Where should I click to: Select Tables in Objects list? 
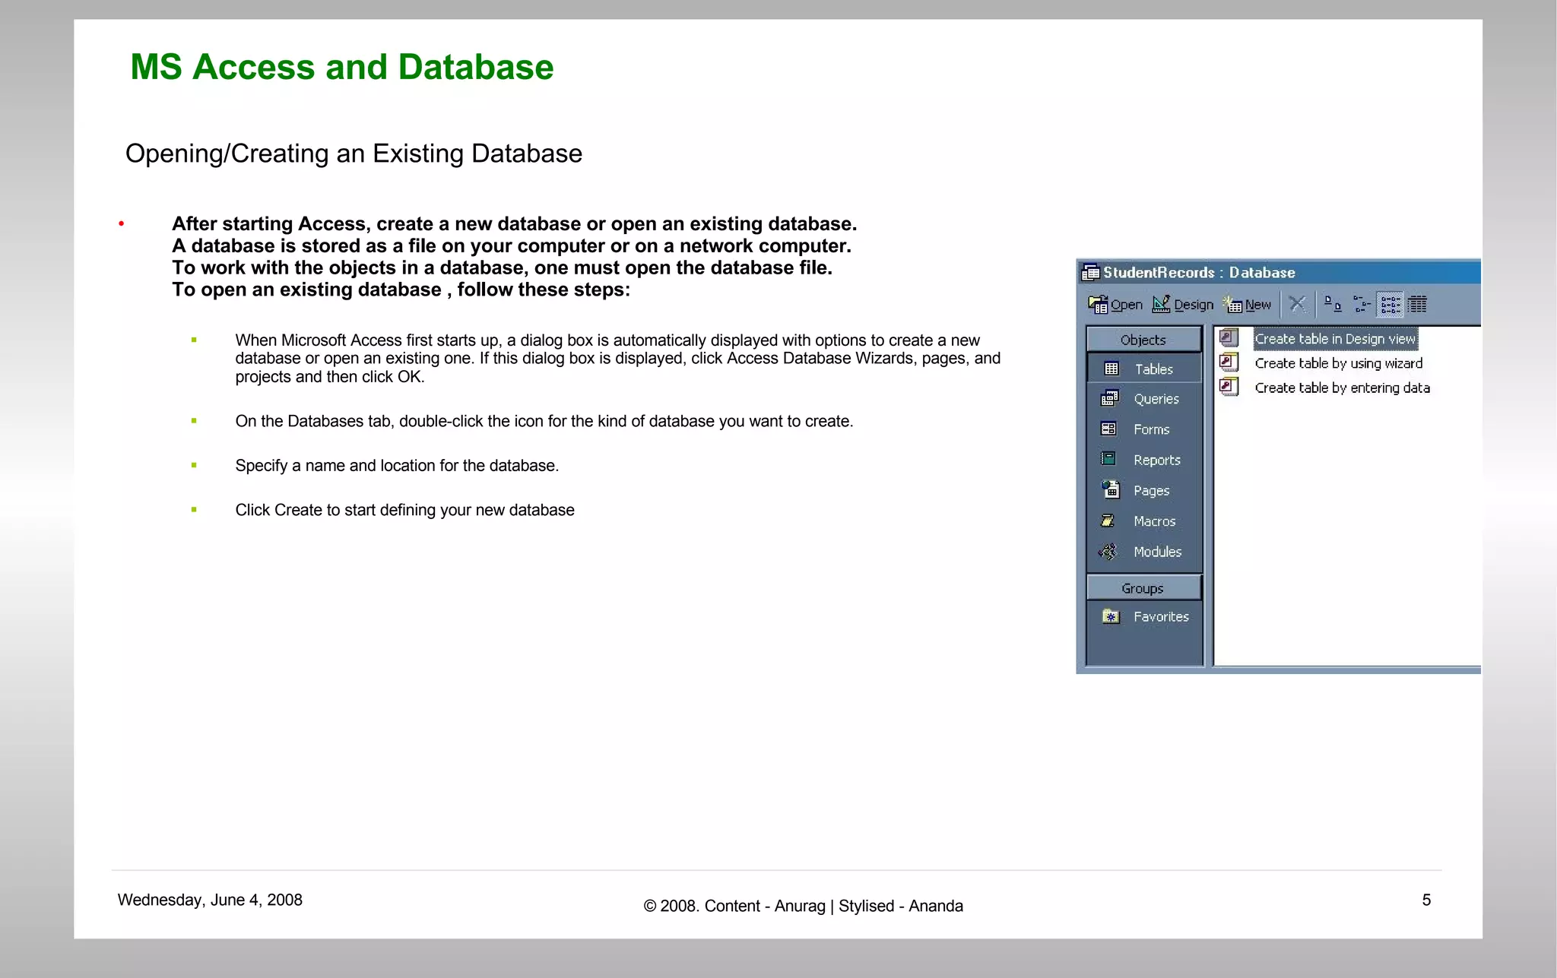(1143, 369)
